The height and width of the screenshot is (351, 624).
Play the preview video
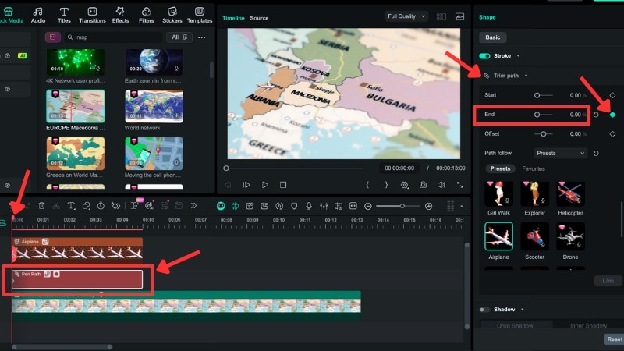coord(264,185)
